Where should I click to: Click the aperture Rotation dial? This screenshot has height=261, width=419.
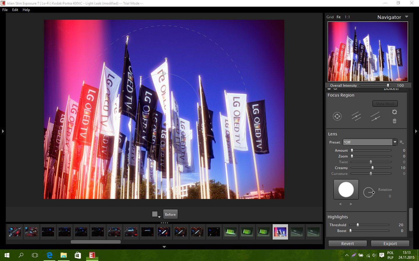(x=369, y=192)
